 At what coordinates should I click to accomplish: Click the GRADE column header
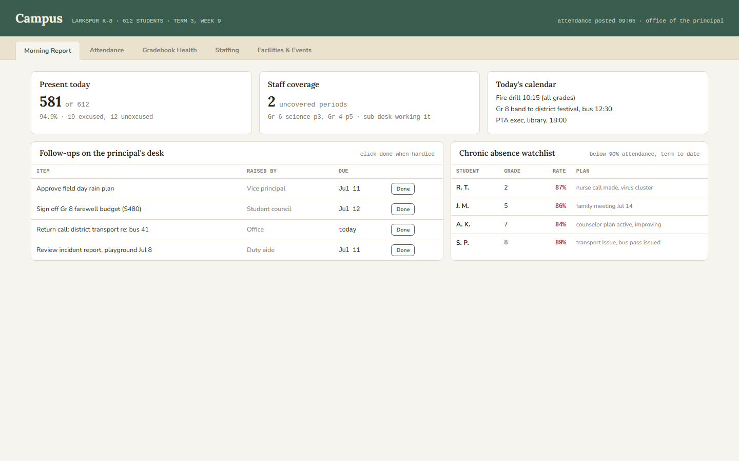tap(512, 171)
